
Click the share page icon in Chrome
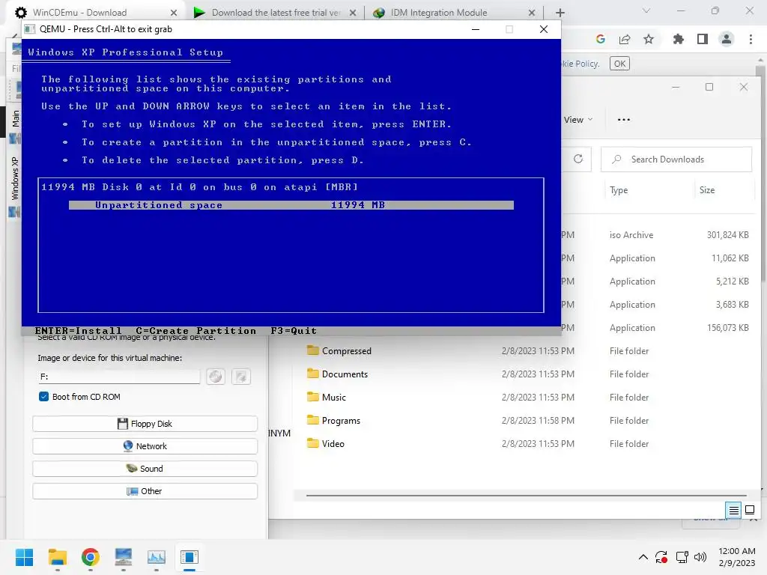(625, 39)
